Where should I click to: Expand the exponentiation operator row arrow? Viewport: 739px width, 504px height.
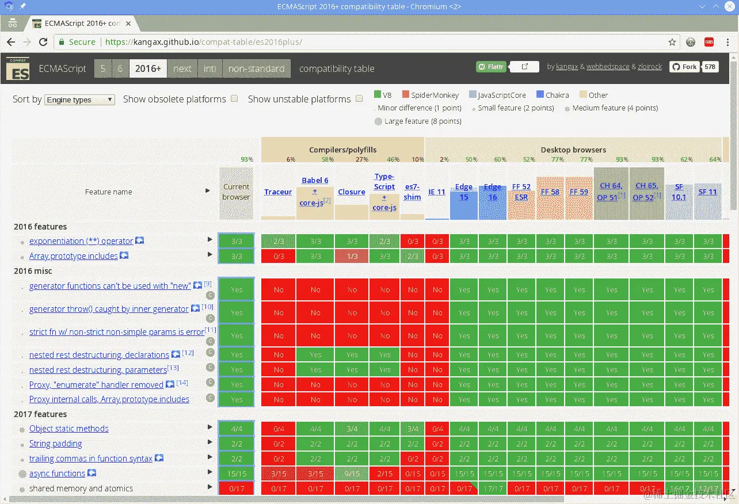pyautogui.click(x=211, y=239)
